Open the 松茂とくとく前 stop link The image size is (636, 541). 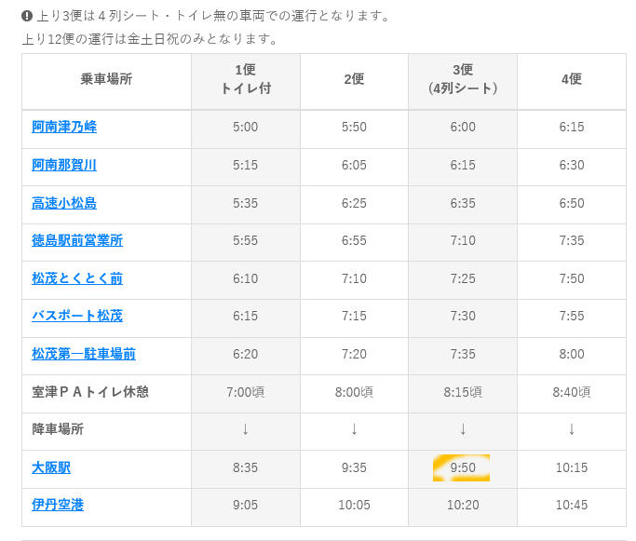pyautogui.click(x=77, y=278)
